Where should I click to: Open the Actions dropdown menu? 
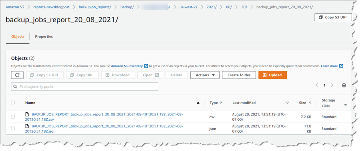[x=205, y=75]
